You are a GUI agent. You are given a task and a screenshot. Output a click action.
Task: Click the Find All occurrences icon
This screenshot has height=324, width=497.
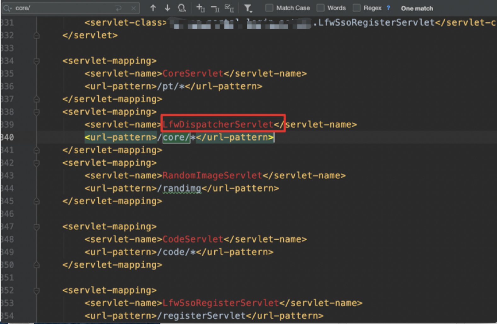pyautogui.click(x=182, y=8)
